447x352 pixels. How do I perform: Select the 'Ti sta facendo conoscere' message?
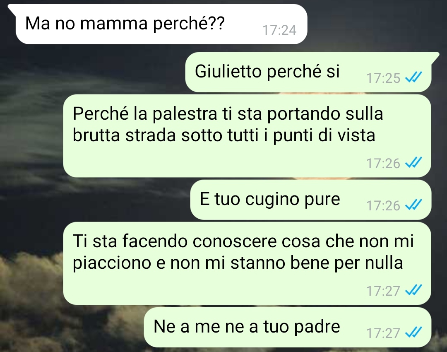pyautogui.click(x=247, y=263)
